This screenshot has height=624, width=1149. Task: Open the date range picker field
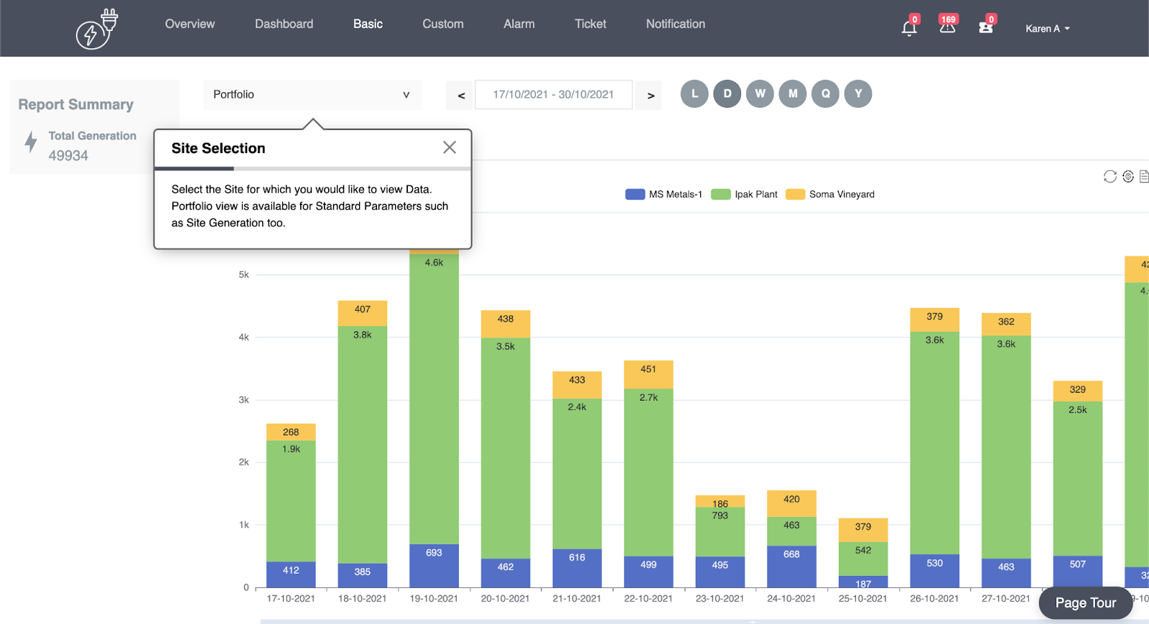(554, 95)
